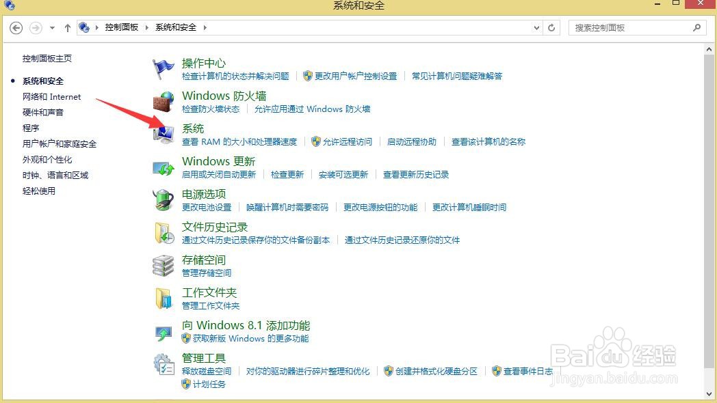Viewport: 717px width, 403px height.
Task: Click 允许远程访问
Action: tap(348, 142)
